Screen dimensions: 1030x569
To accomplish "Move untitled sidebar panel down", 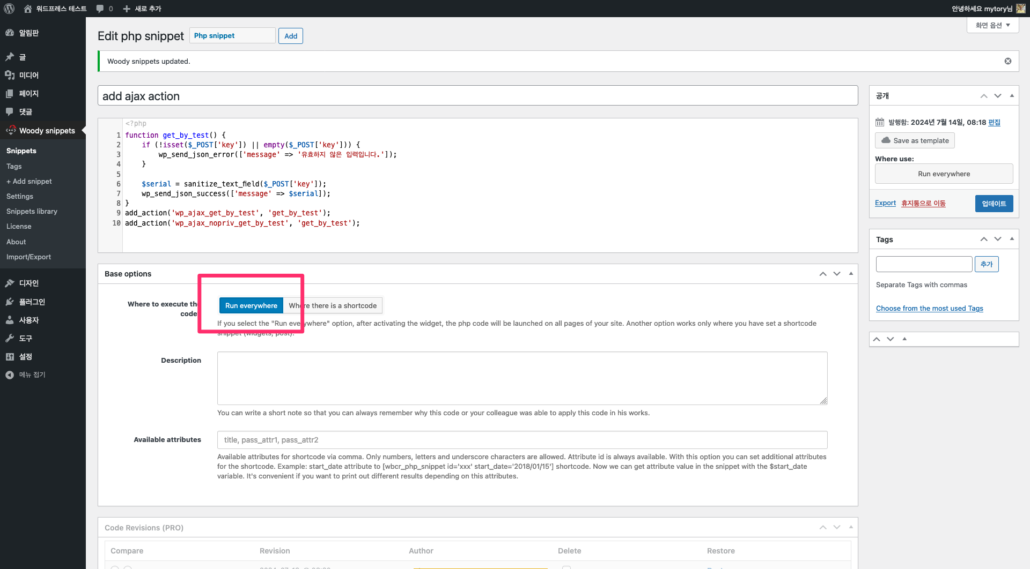I will tap(891, 339).
